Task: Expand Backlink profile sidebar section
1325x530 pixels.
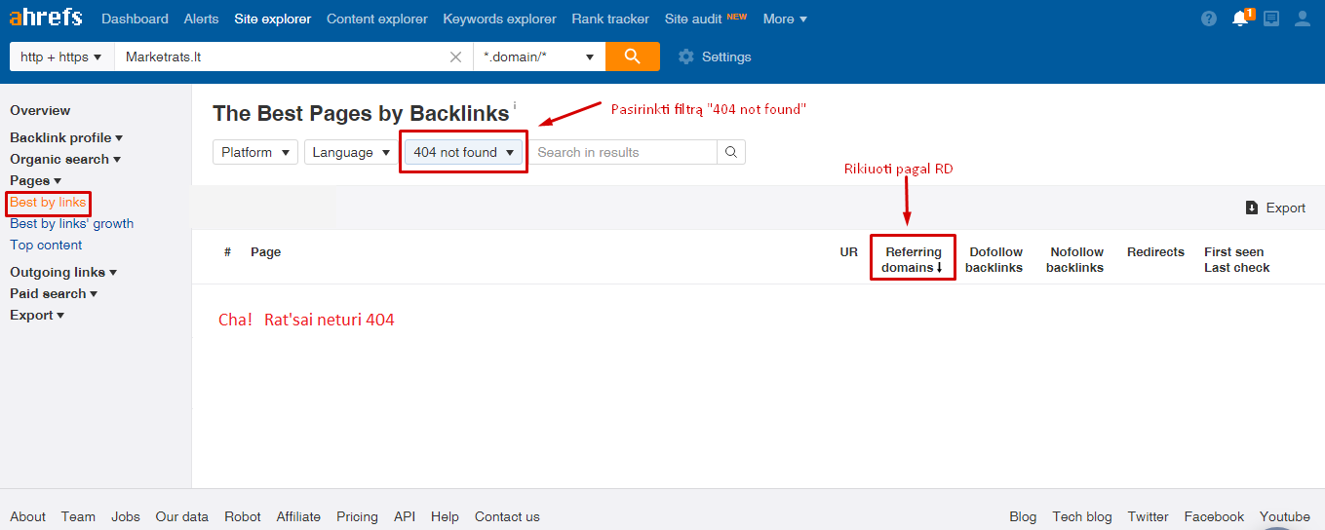Action: click(x=66, y=137)
